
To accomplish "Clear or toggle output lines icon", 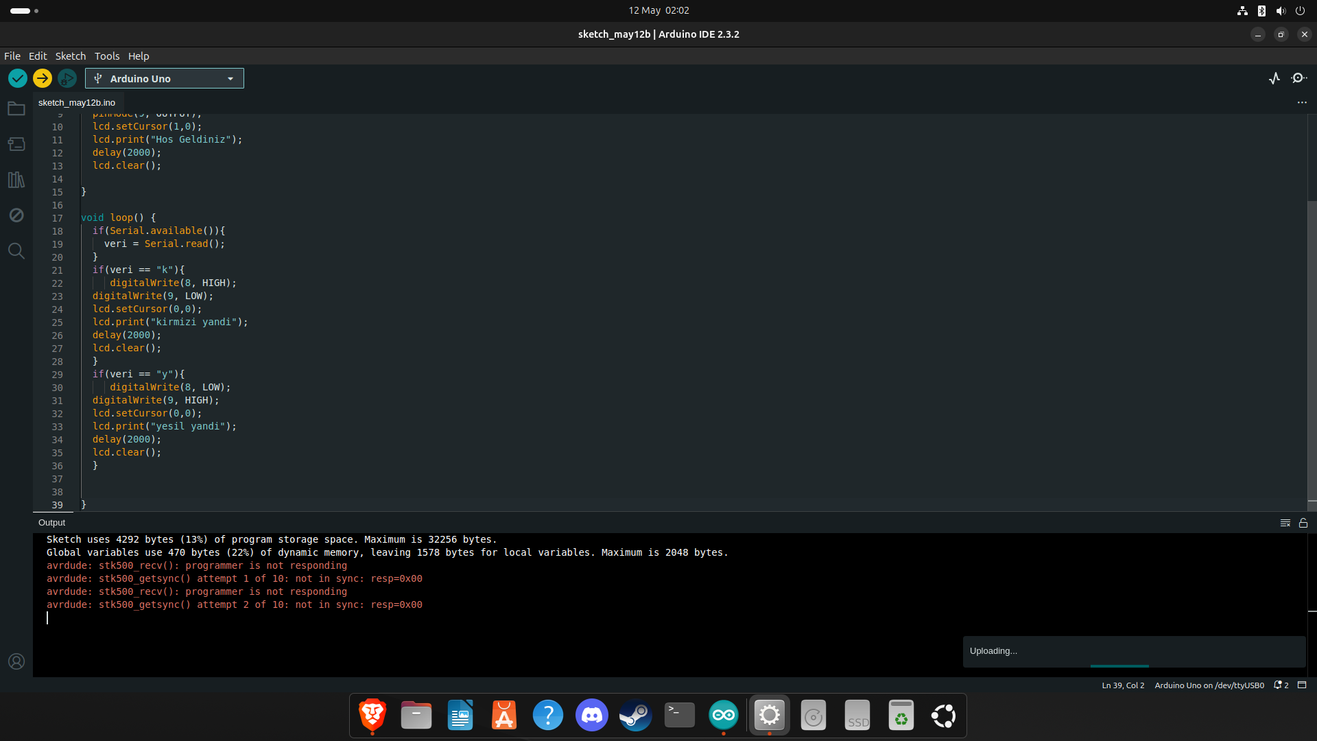I will click(x=1285, y=523).
